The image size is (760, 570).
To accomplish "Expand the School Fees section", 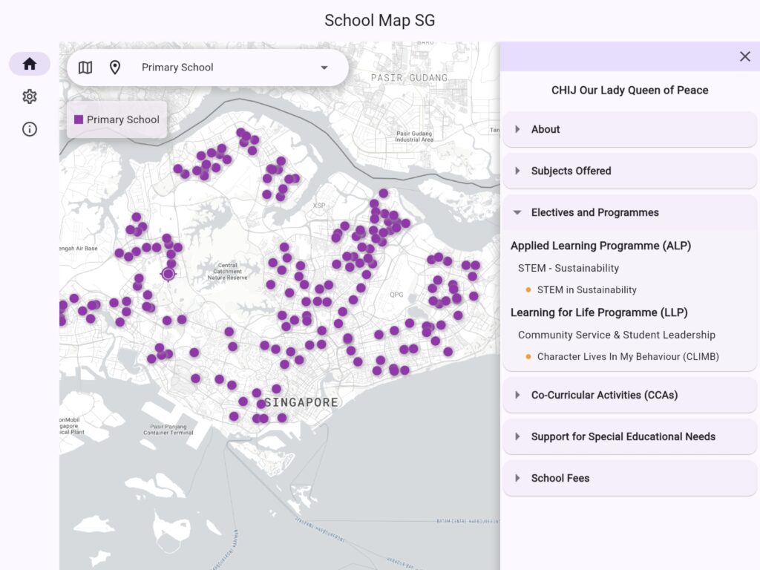I will coord(629,479).
